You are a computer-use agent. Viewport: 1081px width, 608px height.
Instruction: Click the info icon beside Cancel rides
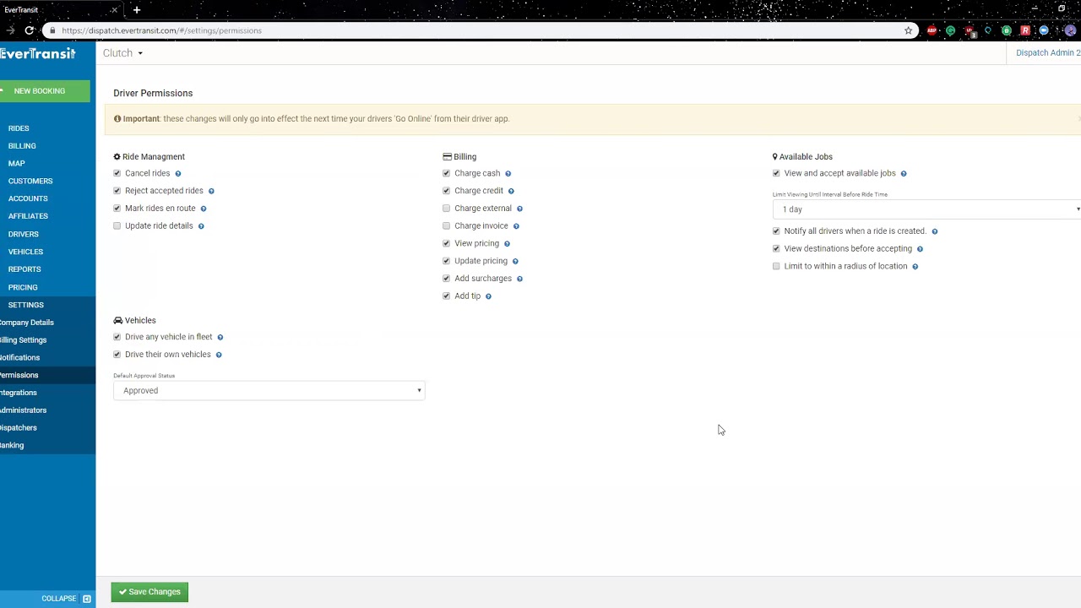click(x=177, y=174)
